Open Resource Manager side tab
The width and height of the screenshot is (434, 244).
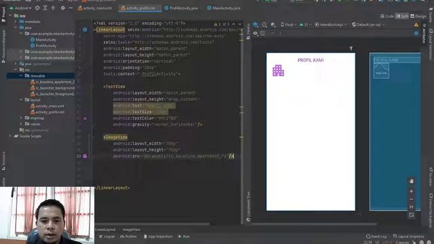[x=3, y=46]
